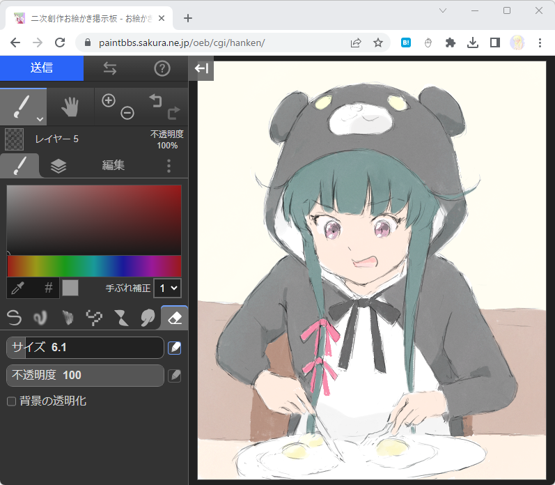Select the hand pan tool
This screenshot has width=555, height=485.
click(70, 107)
